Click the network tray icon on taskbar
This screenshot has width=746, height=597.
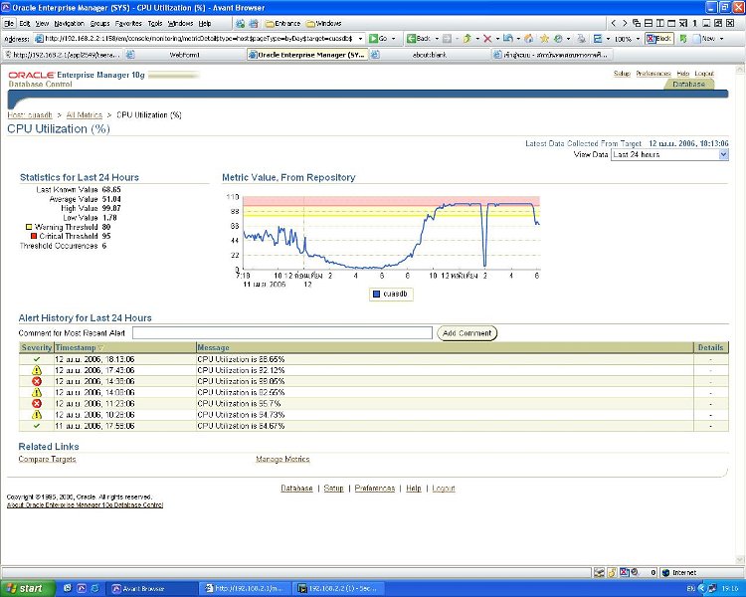coord(712,588)
